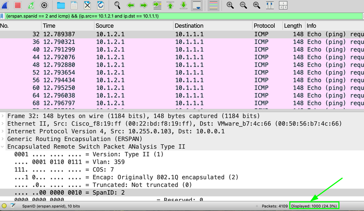
Task: Expand Internet Protocol Version 4 node
Action: [x=3, y=131]
